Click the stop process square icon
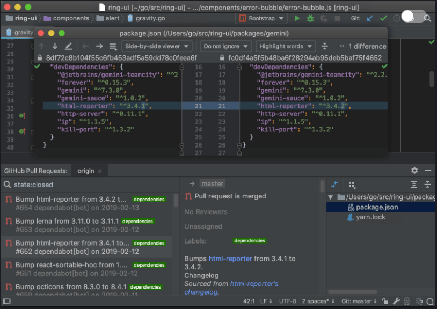The height and width of the screenshot is (309, 437). click(337, 18)
